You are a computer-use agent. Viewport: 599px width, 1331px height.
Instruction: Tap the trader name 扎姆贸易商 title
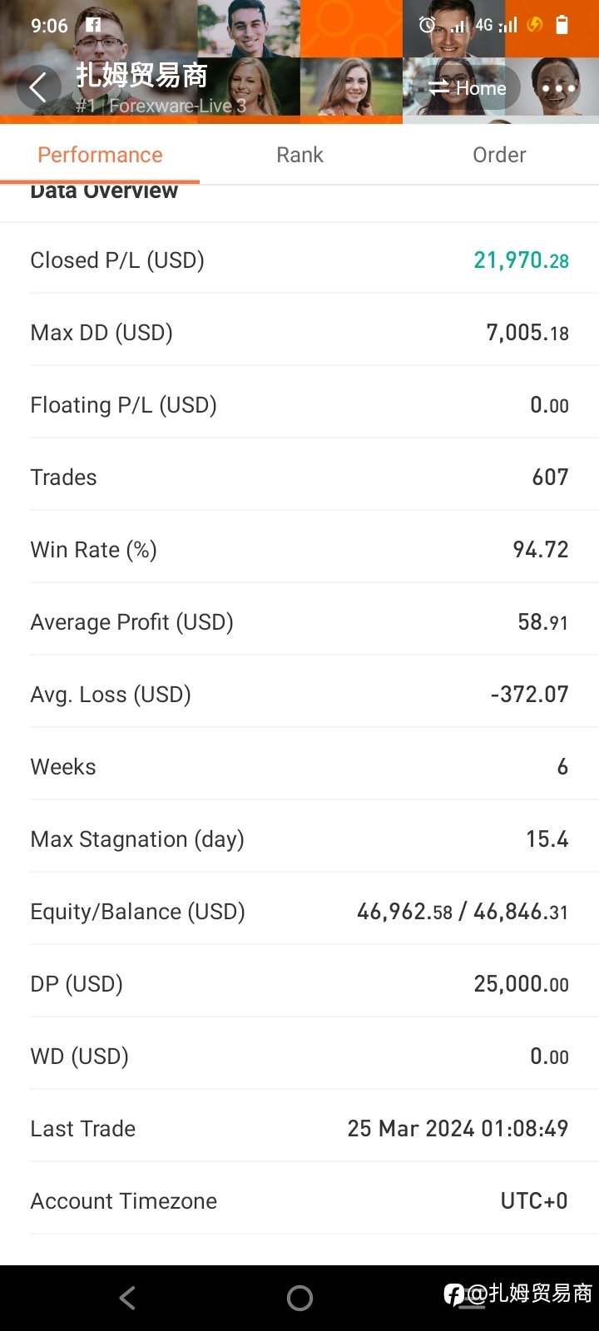click(x=141, y=76)
